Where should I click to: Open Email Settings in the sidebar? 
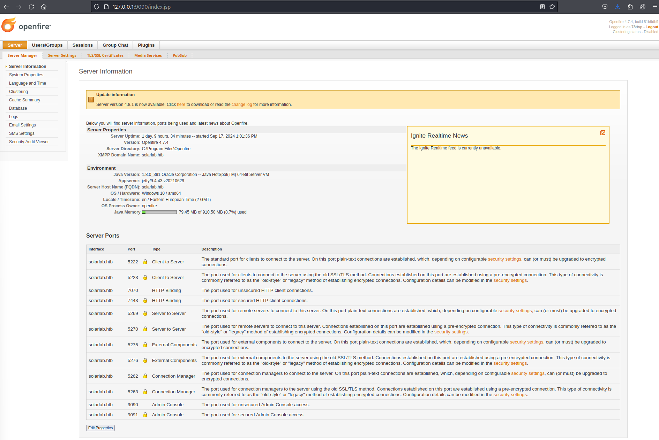(22, 125)
